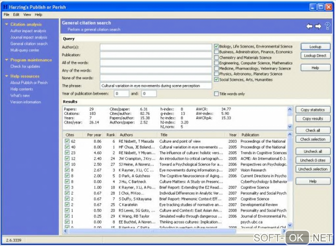Click the Publish or Perish title bar icon
The width and height of the screenshot is (336, 246).
[x=6, y=7]
